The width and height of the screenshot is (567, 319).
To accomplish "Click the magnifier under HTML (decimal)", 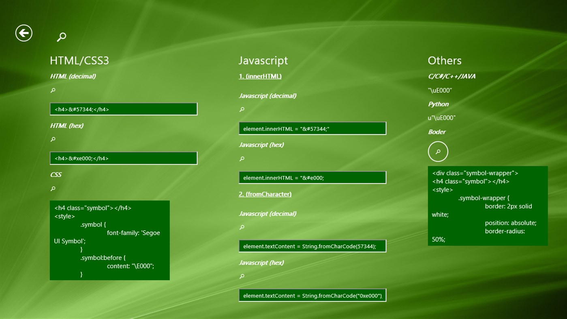I will [x=53, y=90].
